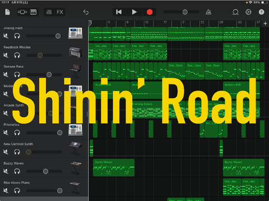
Task: Select Buzzy Waves synth icon
Action: click(76, 168)
